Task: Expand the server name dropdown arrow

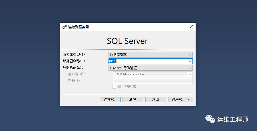Action: click(x=190, y=61)
